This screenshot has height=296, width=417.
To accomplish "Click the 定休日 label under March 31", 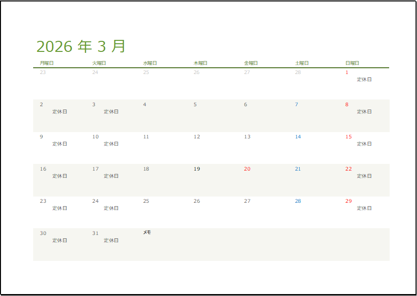I will tap(110, 240).
